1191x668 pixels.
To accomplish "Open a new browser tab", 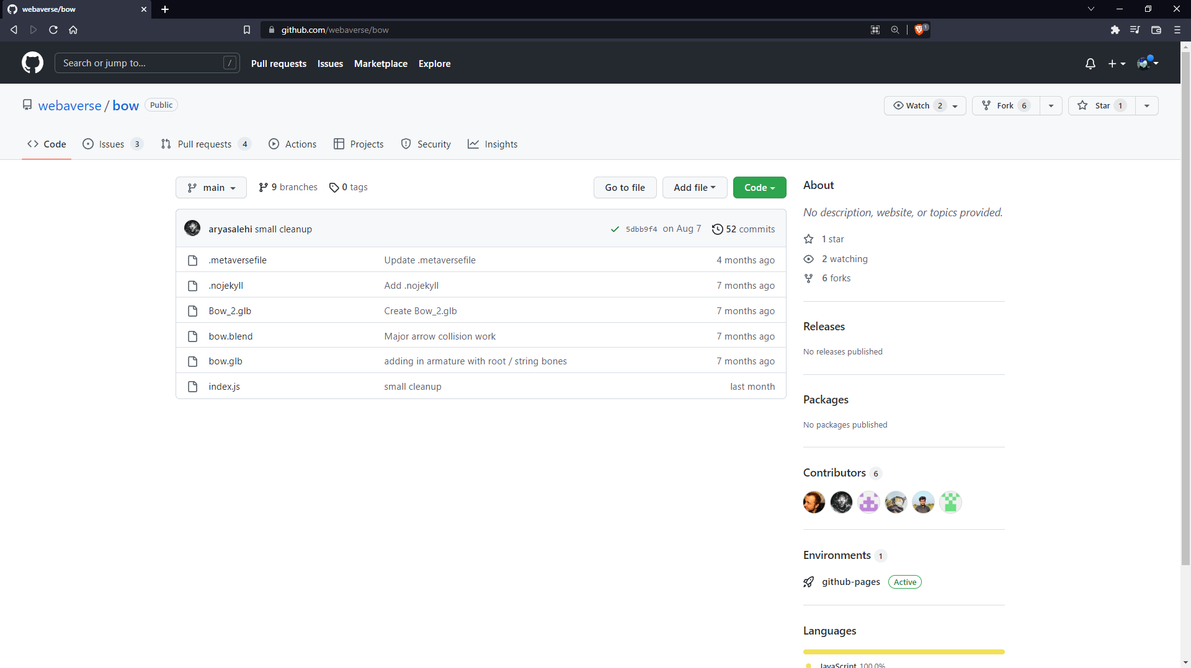I will [165, 9].
